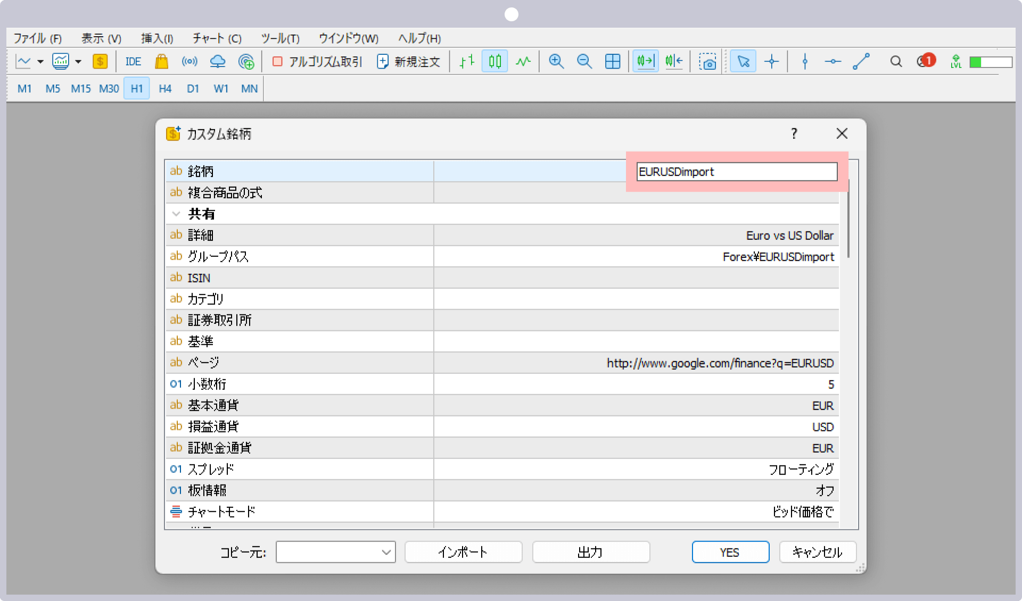Zoom in the chart

pos(556,62)
